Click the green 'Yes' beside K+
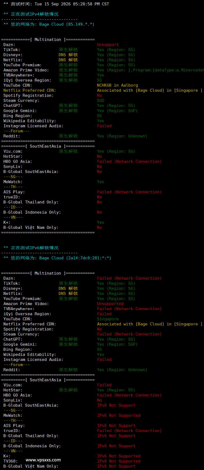 coord(101,222)
